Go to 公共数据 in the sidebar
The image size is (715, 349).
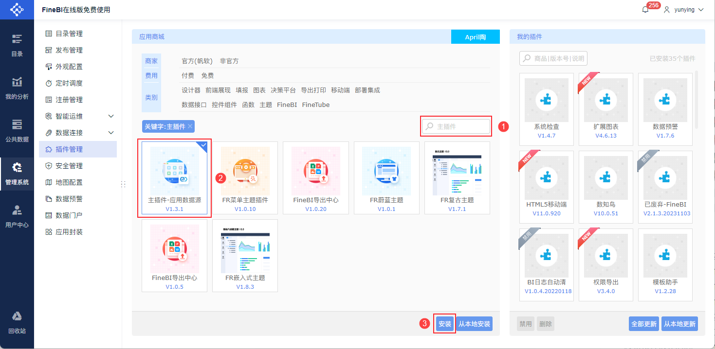[x=17, y=131]
